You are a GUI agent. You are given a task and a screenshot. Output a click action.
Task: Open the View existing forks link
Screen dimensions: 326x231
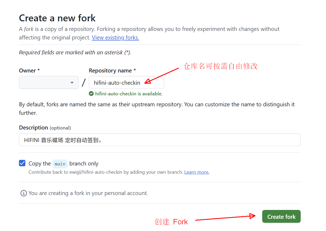click(x=115, y=38)
